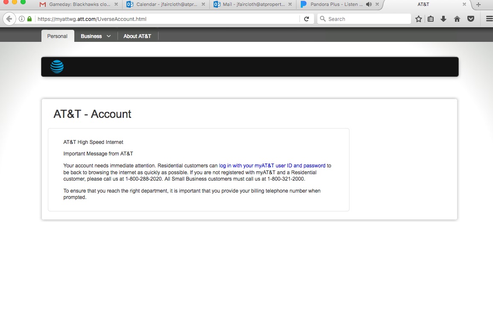
Task: Go to the home page icon
Action: pos(457,19)
